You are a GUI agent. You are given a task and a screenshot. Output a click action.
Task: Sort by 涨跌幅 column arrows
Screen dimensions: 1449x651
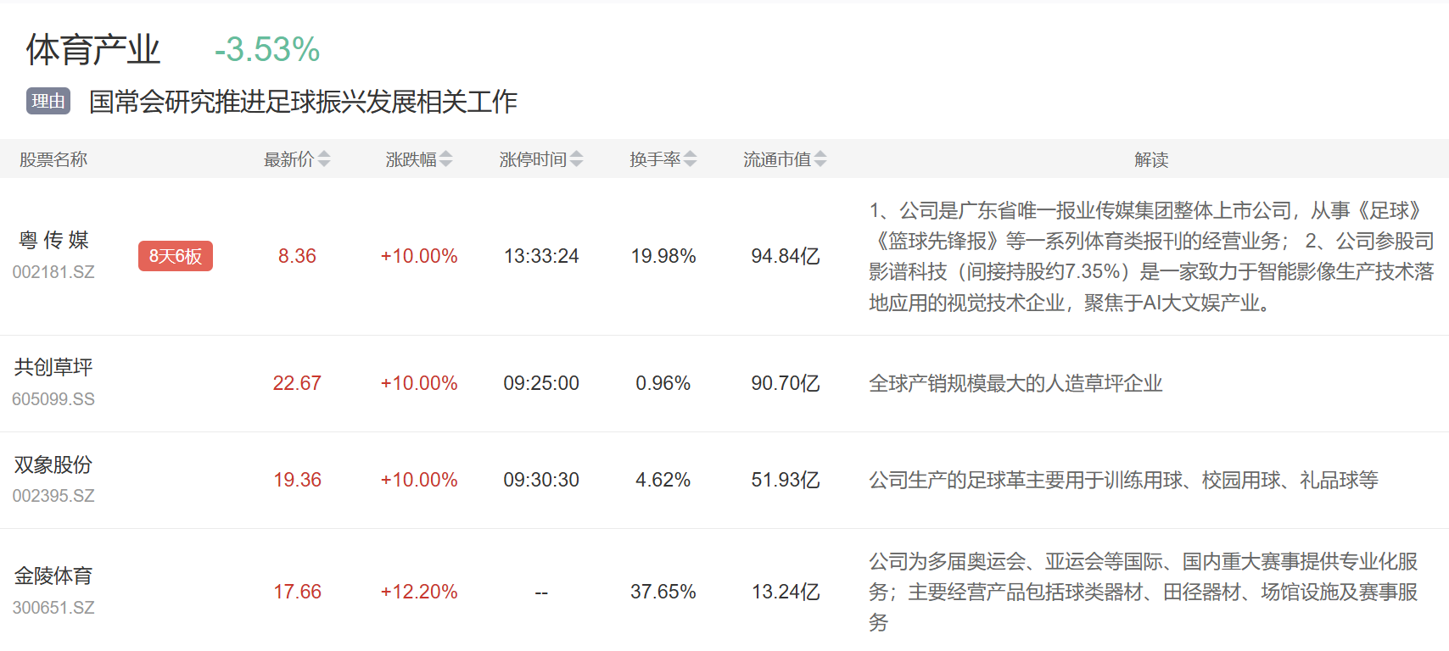tap(446, 159)
